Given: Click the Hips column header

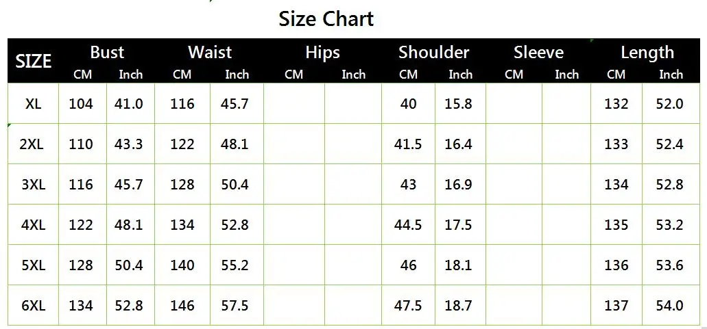Looking at the screenshot, I should 322,53.
